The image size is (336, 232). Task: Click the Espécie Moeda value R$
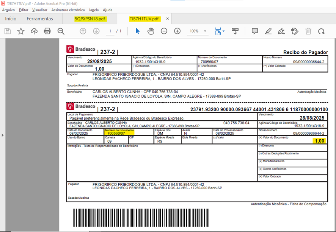160,141
